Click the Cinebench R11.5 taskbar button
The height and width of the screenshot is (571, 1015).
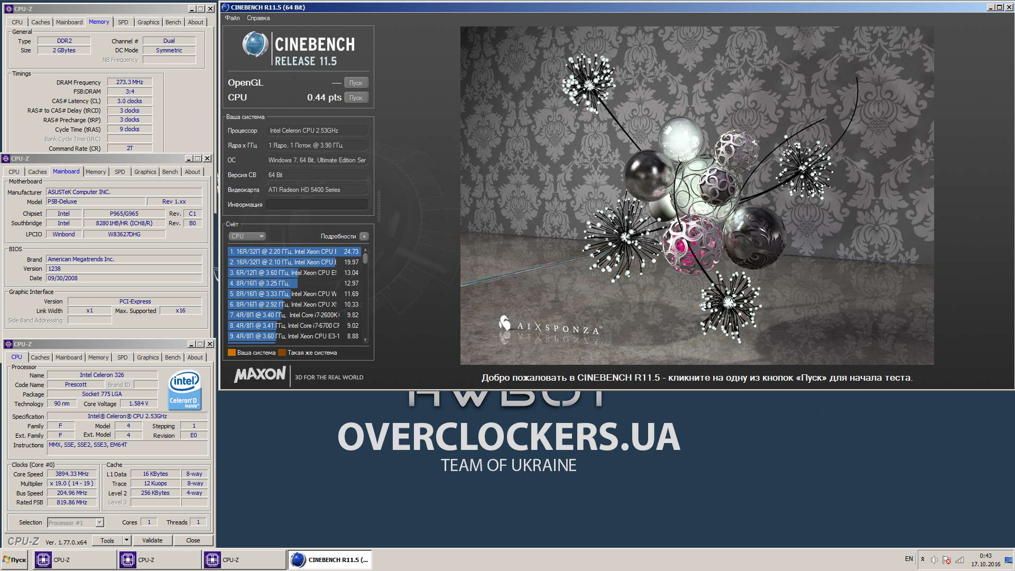pos(330,560)
